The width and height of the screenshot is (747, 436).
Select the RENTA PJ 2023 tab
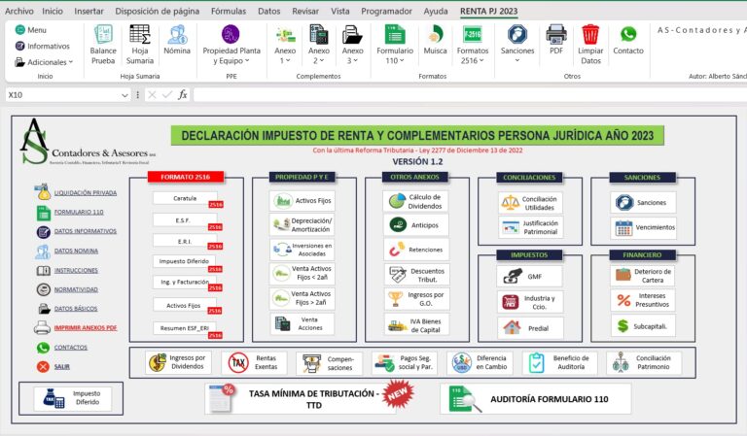[x=488, y=11]
